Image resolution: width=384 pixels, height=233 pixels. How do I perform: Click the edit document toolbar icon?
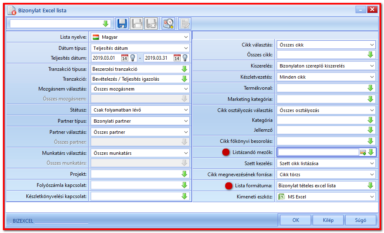(185, 23)
